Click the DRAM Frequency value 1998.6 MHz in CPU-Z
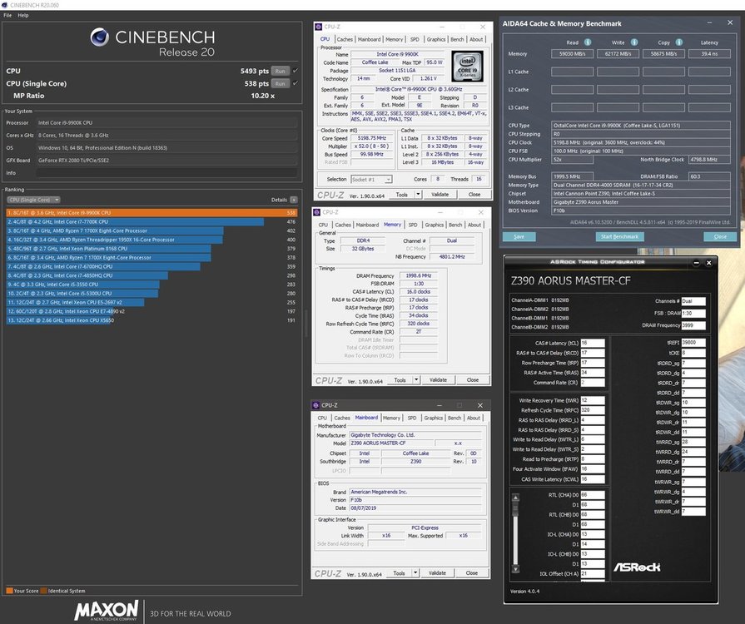The width and height of the screenshot is (745, 624). (419, 275)
